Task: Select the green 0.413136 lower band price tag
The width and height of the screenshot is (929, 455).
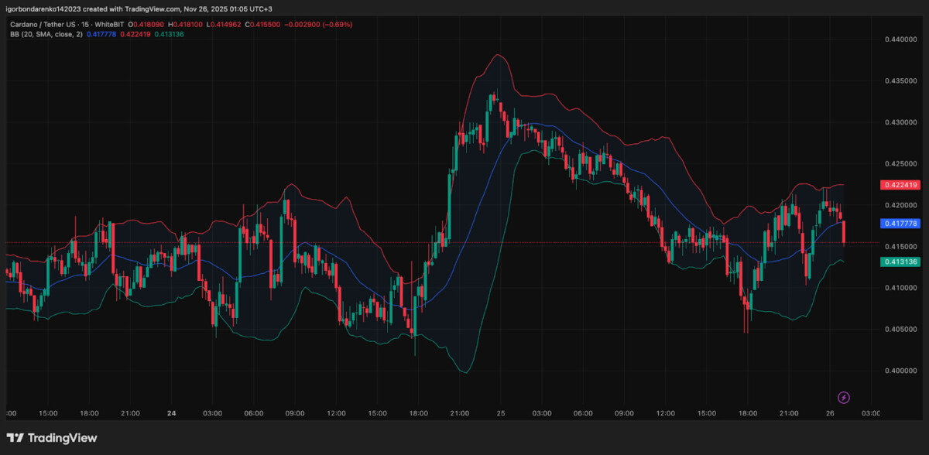Action: [x=900, y=262]
